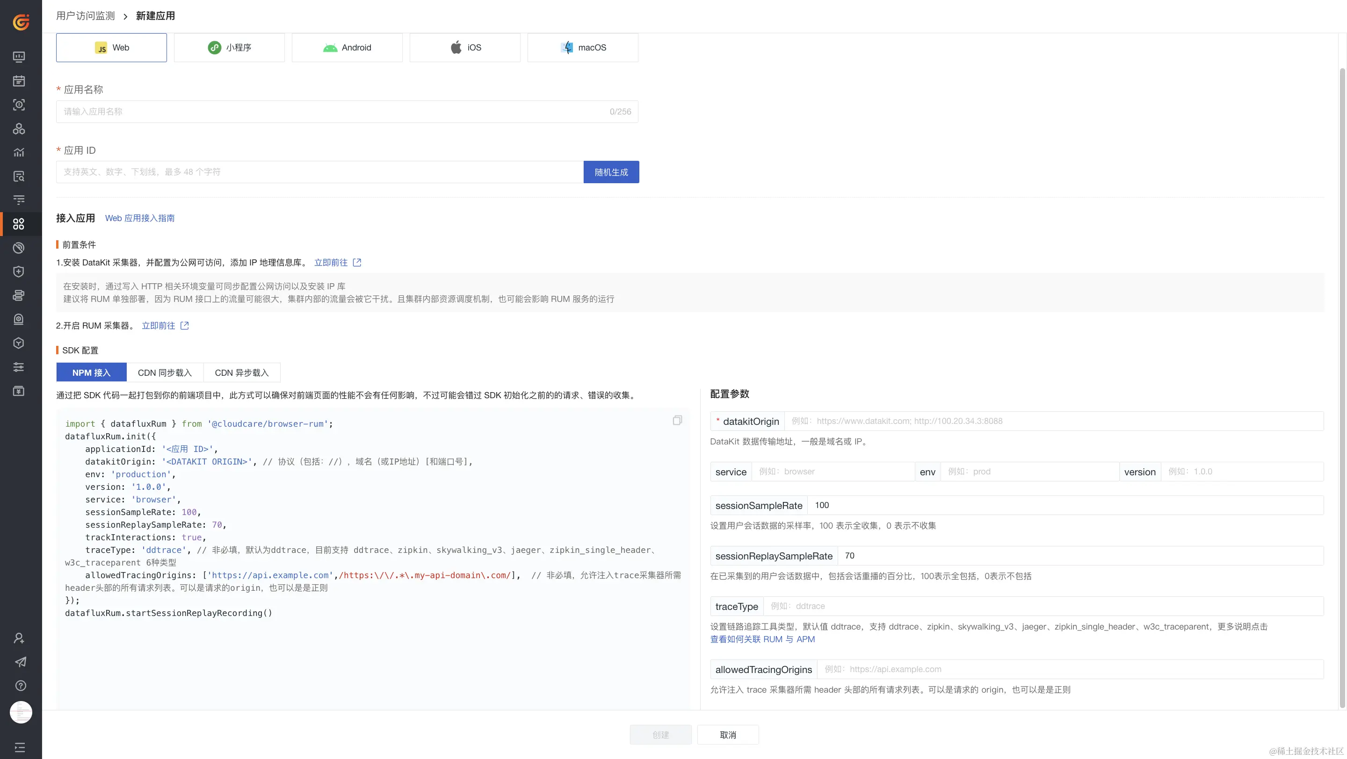The image size is (1347, 759).
Task: Click the page vertical scrollbar
Action: pyautogui.click(x=1342, y=387)
